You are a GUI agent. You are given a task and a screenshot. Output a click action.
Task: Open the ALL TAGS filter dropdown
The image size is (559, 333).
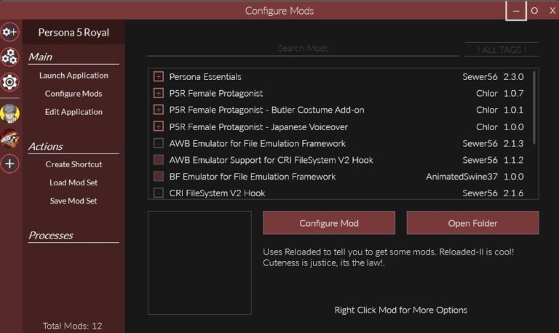click(x=501, y=49)
